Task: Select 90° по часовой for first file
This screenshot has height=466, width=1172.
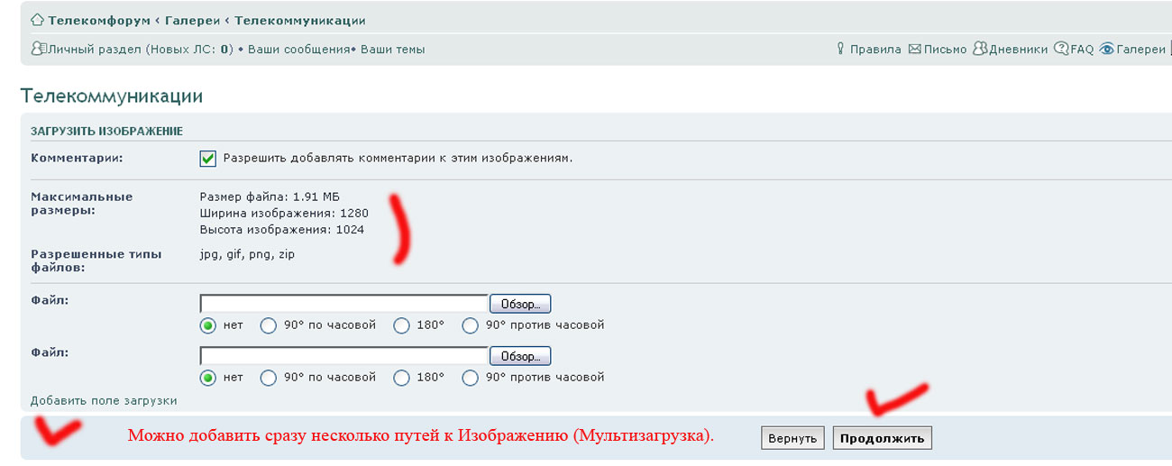Action: coord(268,325)
